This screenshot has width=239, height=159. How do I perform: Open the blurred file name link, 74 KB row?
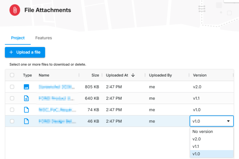(x=57, y=110)
